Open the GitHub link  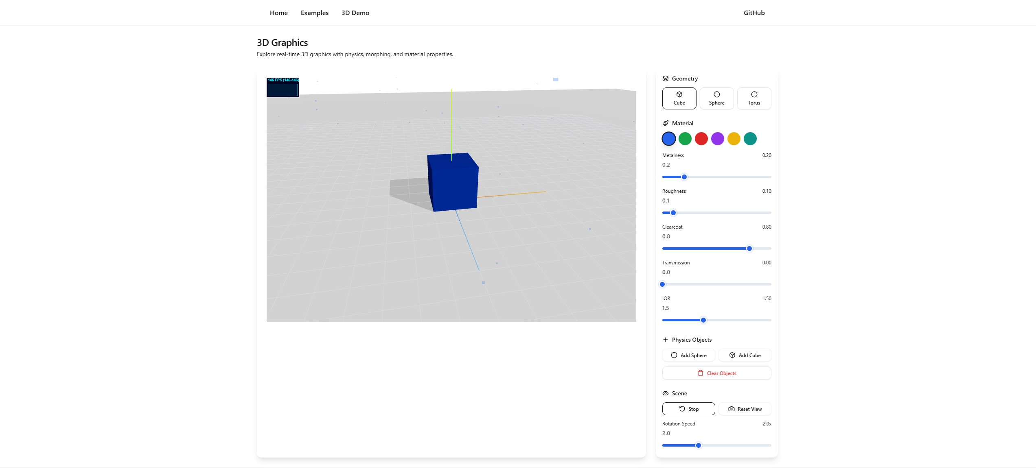(x=753, y=13)
